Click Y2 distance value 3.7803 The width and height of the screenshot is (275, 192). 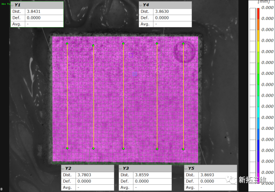pyautogui.click(x=84, y=175)
